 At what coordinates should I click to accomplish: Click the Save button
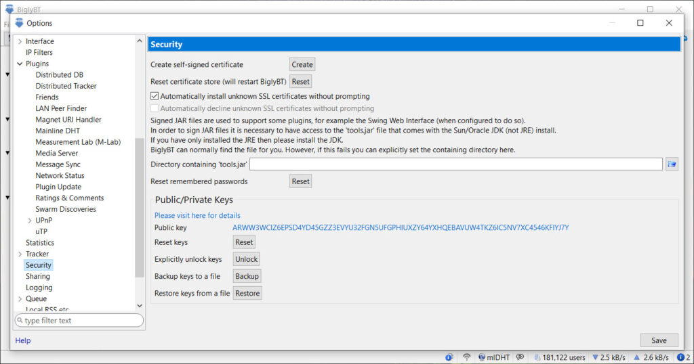tap(659, 340)
